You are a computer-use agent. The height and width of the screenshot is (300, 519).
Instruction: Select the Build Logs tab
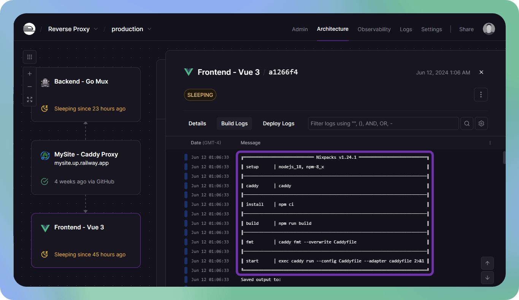tap(235, 123)
